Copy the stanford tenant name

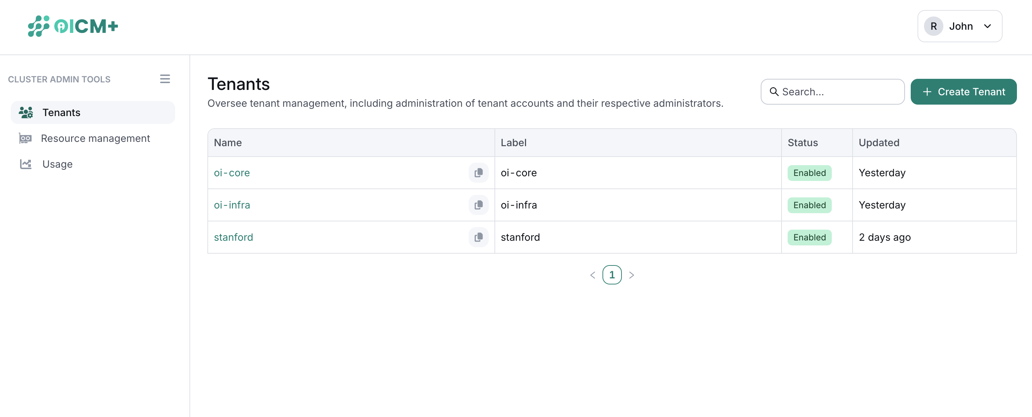coord(478,237)
